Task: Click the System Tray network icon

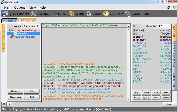Action: 128,14
